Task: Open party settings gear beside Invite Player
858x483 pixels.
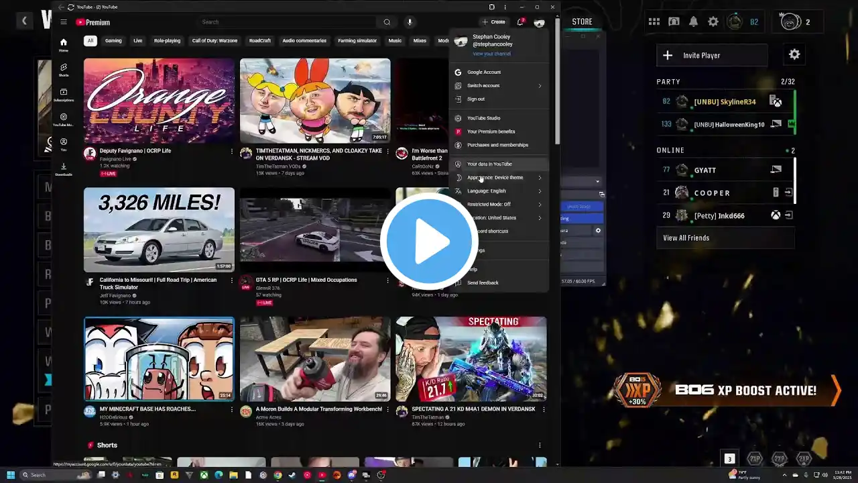Action: pyautogui.click(x=794, y=55)
